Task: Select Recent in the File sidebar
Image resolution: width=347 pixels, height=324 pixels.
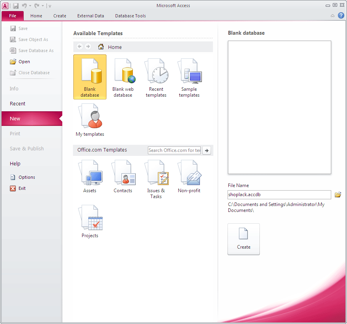Action: pyautogui.click(x=32, y=104)
